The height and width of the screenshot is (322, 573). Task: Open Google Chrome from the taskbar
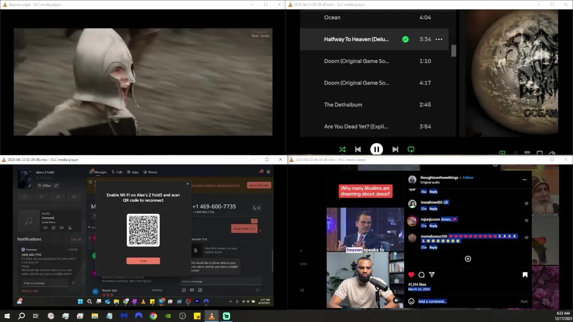154,316
